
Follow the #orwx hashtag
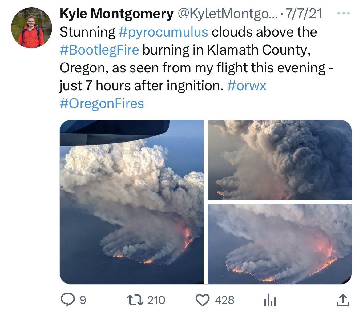[247, 85]
